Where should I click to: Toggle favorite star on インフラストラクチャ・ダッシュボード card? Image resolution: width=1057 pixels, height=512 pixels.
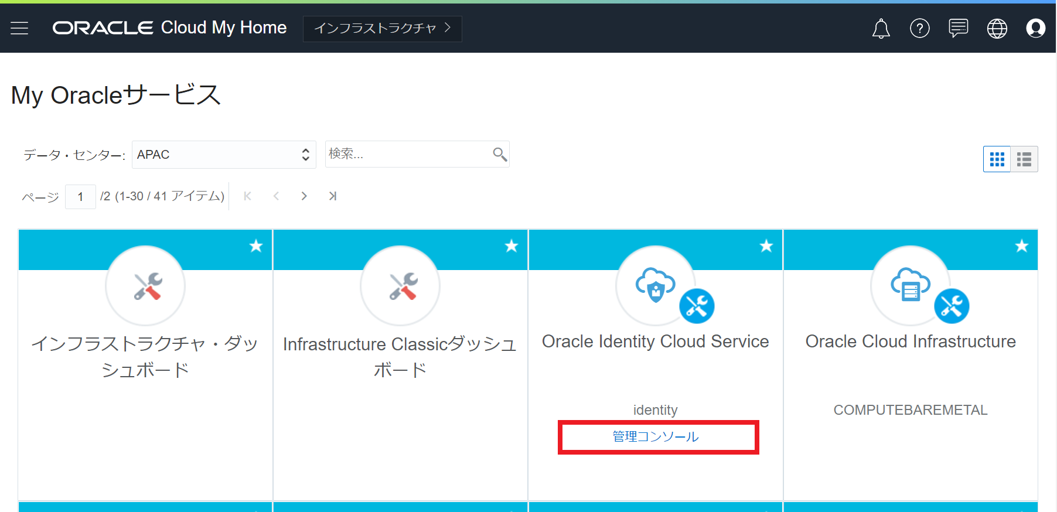(x=256, y=246)
